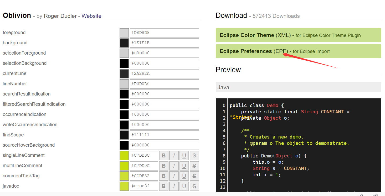This screenshot has width=385, height=196.
Task: Edit the lineNumber hex field
Action: (165, 84)
